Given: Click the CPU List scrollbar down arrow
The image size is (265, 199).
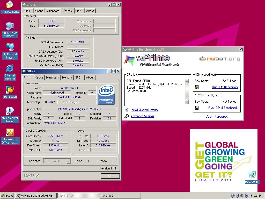Looking at the screenshot, I should [x=187, y=102].
